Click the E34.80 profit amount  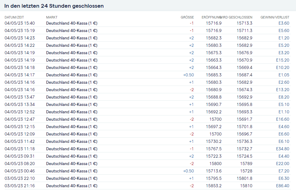pyautogui.click(x=282, y=149)
